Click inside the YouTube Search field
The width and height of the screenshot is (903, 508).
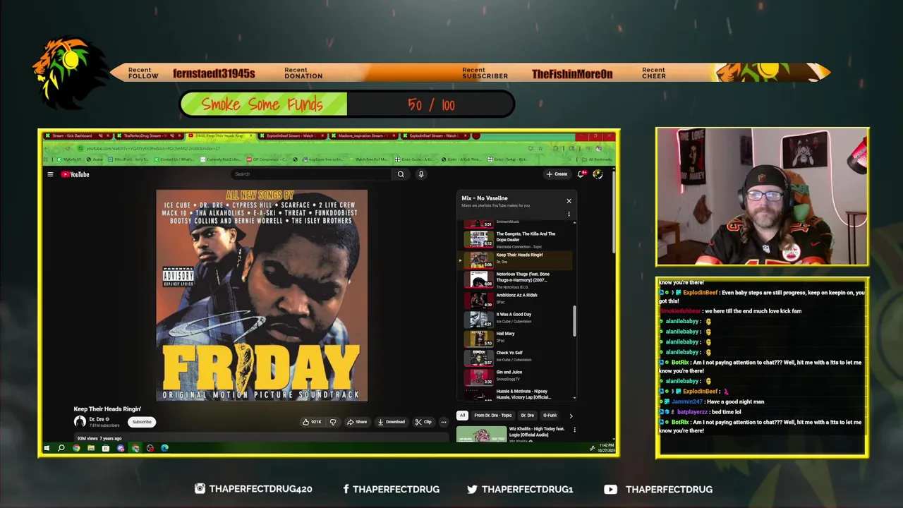311,174
